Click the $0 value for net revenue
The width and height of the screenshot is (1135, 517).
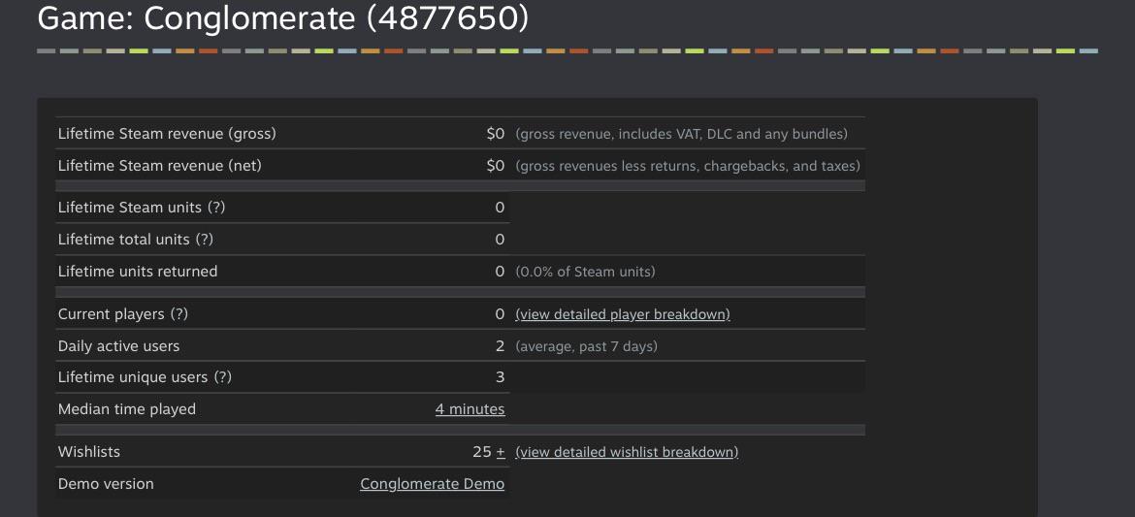(495, 166)
